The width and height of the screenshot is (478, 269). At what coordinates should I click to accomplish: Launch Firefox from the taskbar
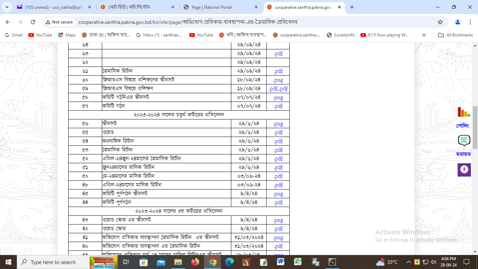click(195, 262)
